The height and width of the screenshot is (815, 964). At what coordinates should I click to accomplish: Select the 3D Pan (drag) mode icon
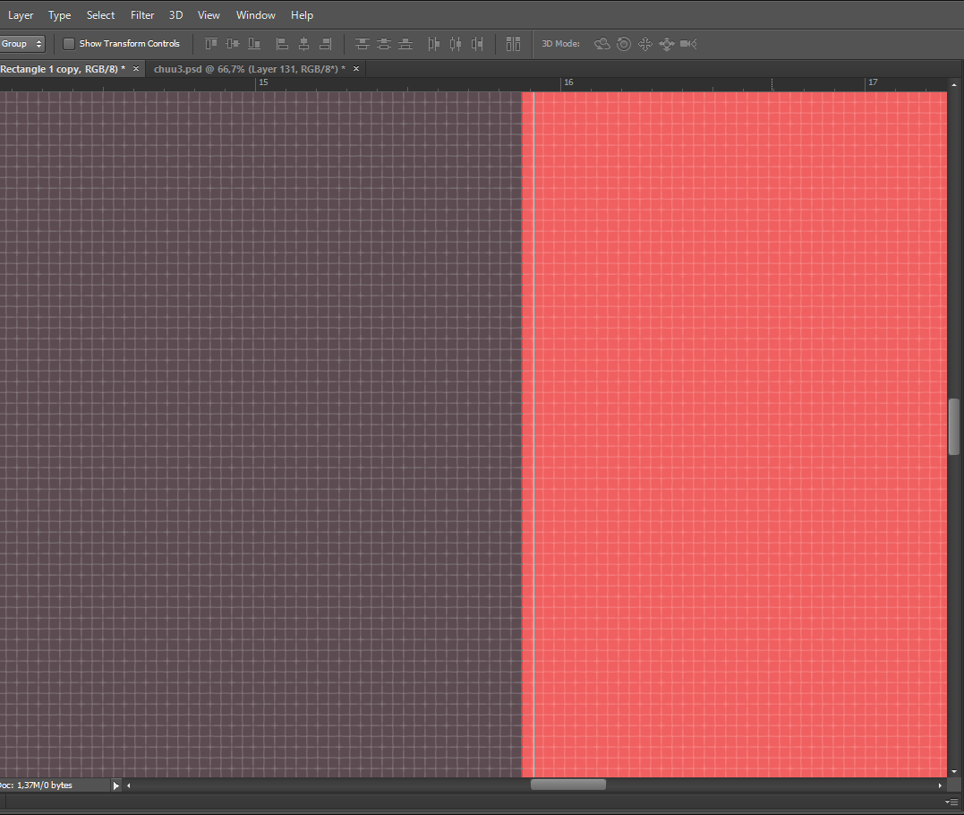pyautogui.click(x=645, y=44)
